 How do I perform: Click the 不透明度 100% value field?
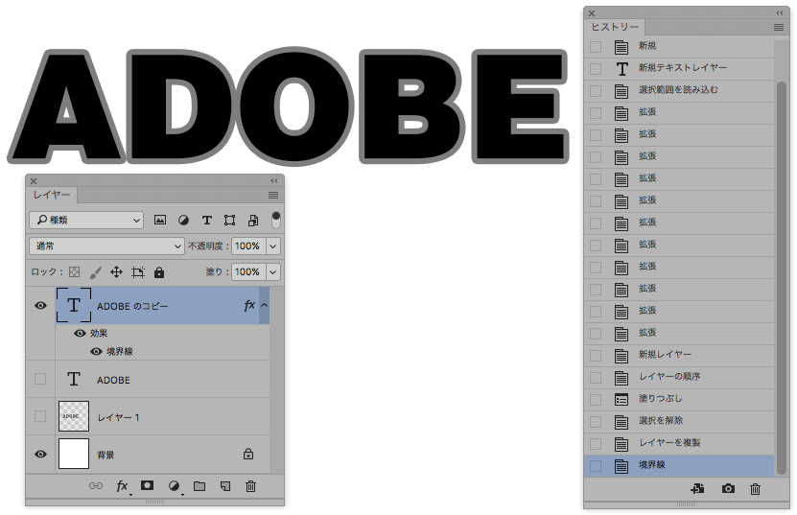click(x=248, y=246)
